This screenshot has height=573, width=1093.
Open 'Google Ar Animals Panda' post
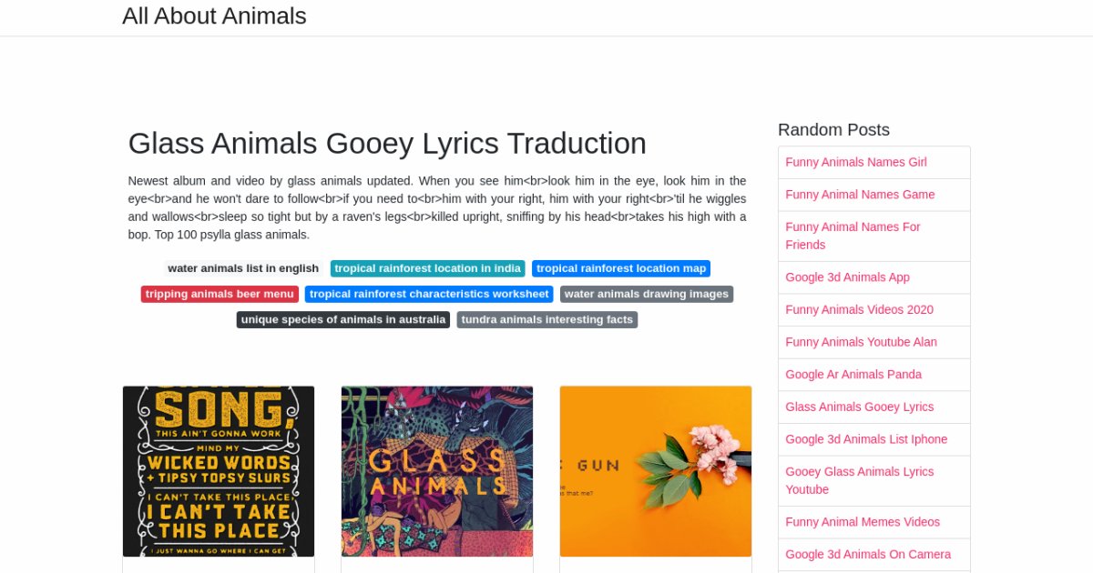(853, 375)
